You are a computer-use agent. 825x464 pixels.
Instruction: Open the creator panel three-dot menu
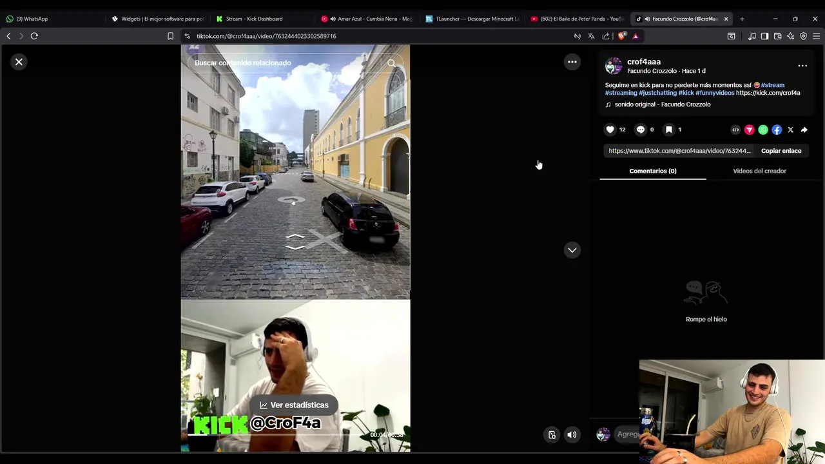(802, 66)
